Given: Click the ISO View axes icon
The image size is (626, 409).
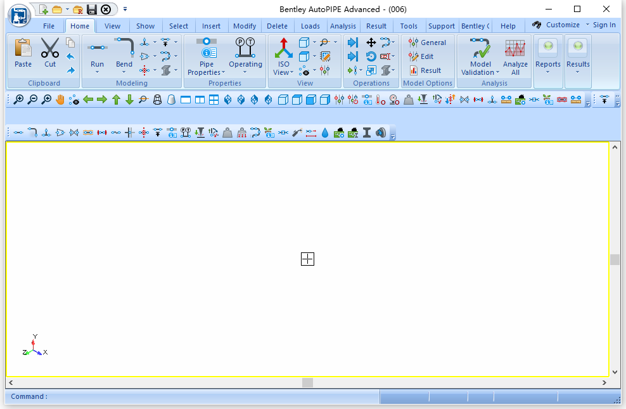Looking at the screenshot, I should coord(283,48).
